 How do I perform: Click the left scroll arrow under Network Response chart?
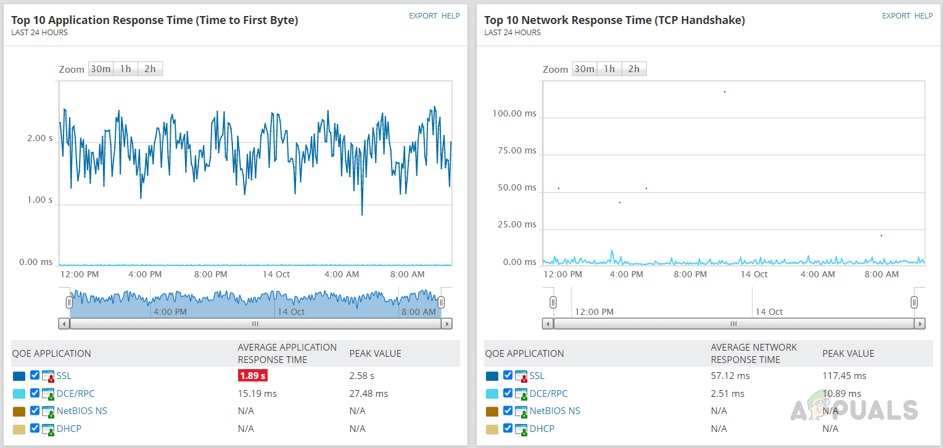548,324
